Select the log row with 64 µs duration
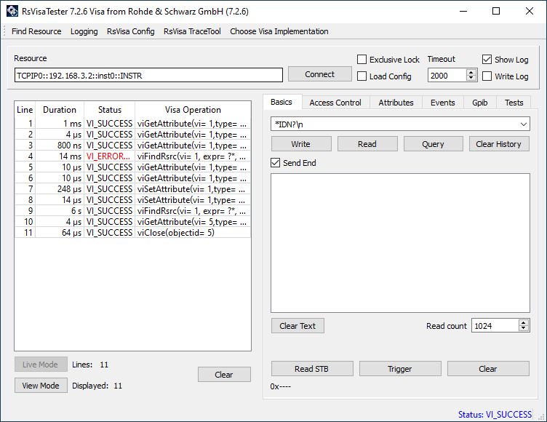Screen dimensions: 547x422 [132, 233]
